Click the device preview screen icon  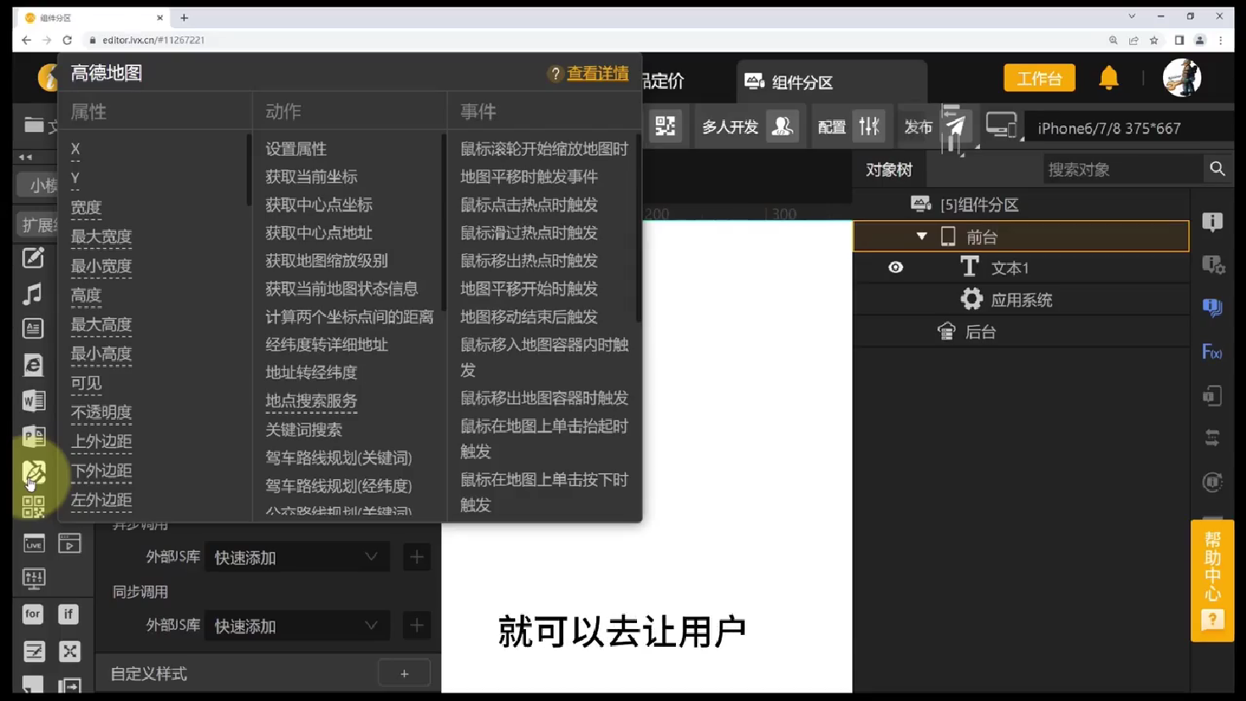[x=1001, y=126]
